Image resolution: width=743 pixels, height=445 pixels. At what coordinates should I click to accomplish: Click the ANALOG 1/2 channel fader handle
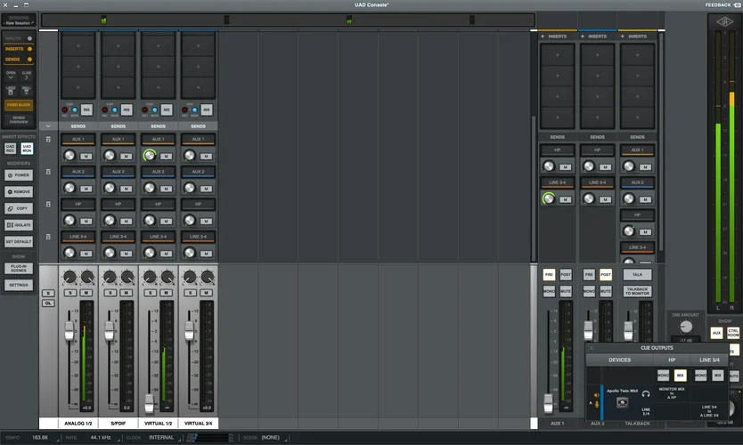click(69, 330)
